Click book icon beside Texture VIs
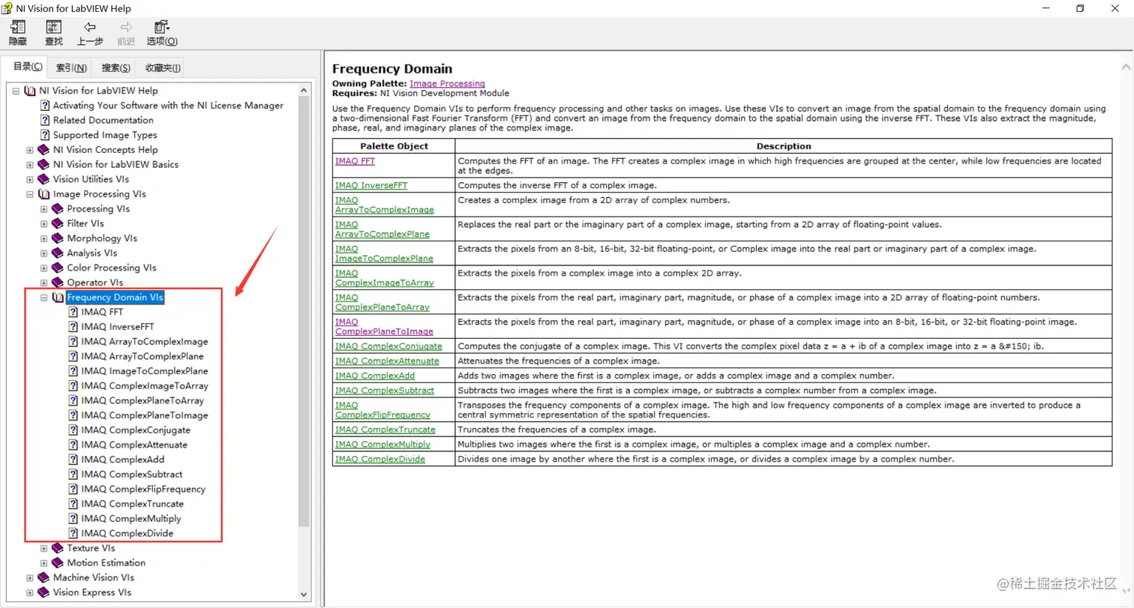 [x=58, y=548]
